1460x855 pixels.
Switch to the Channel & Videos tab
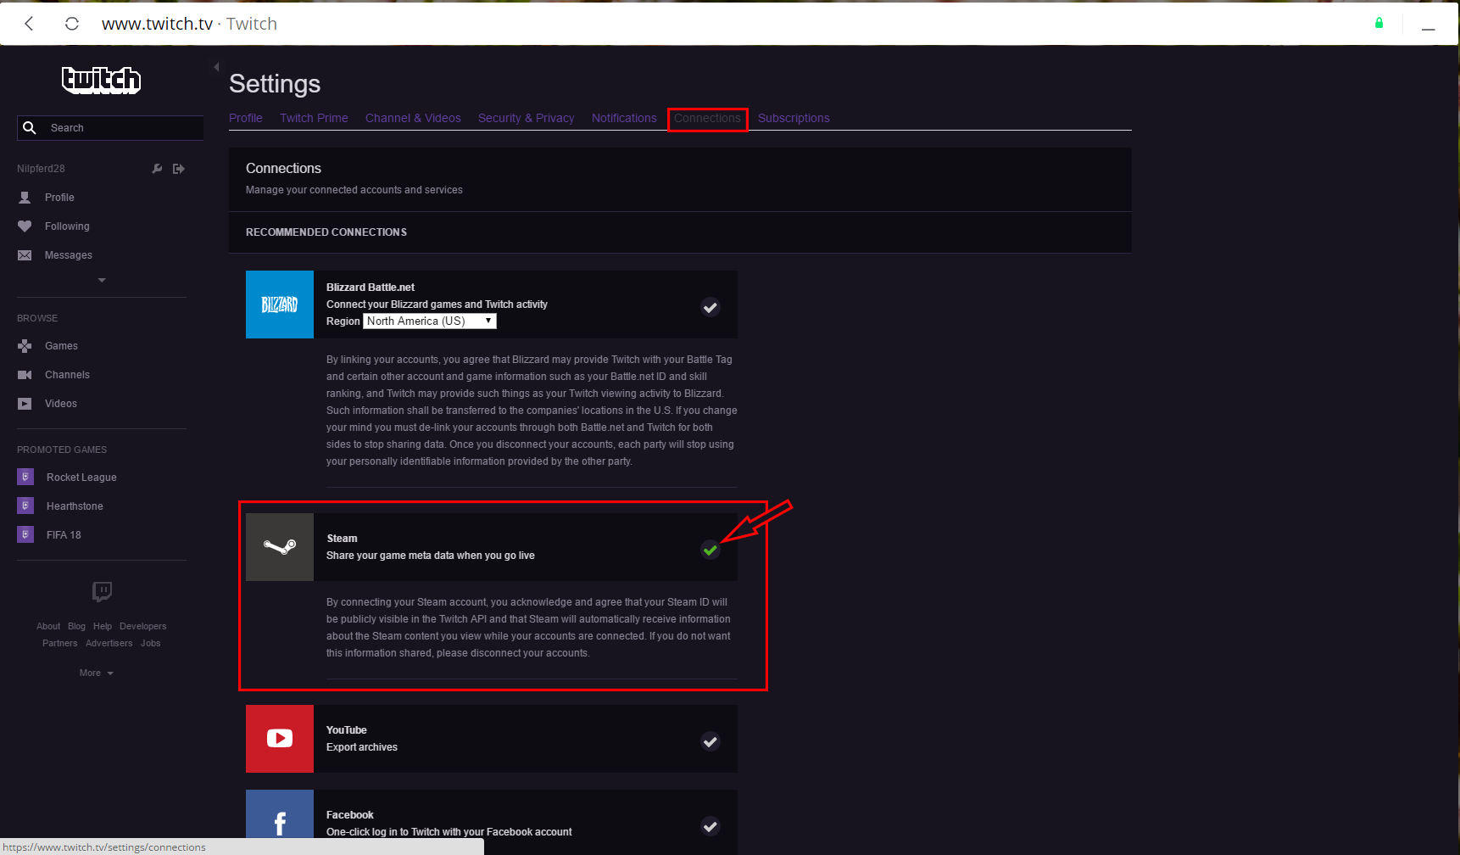coord(413,119)
